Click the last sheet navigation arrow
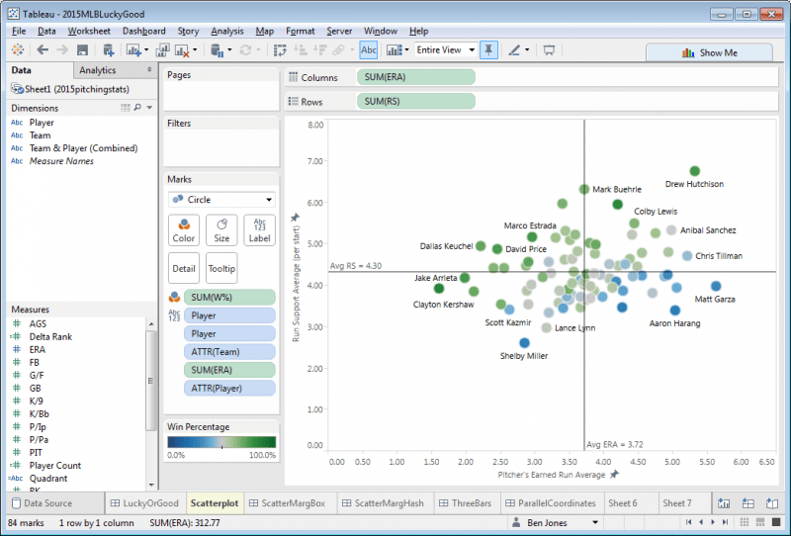Viewport: 791px width, 536px height. click(x=726, y=522)
